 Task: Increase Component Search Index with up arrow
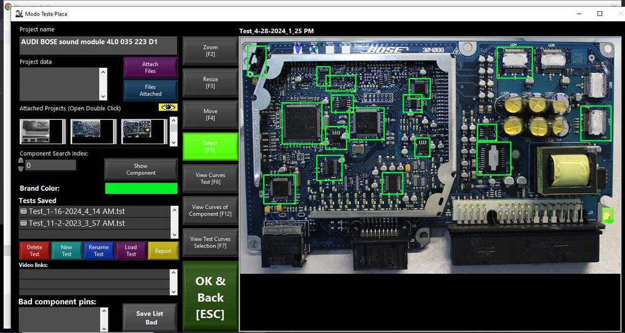pos(21,161)
